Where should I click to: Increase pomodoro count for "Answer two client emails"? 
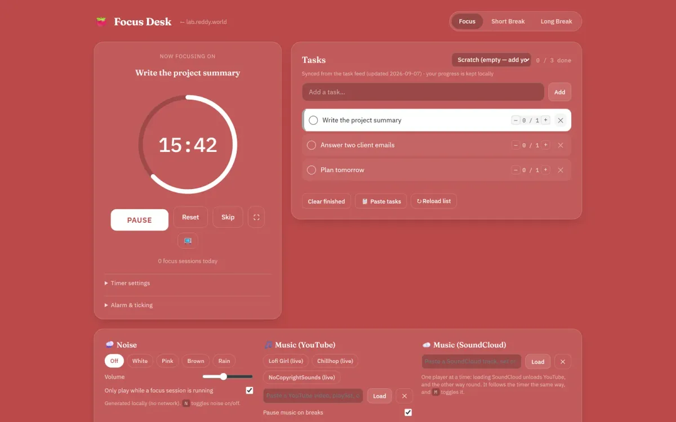point(545,145)
